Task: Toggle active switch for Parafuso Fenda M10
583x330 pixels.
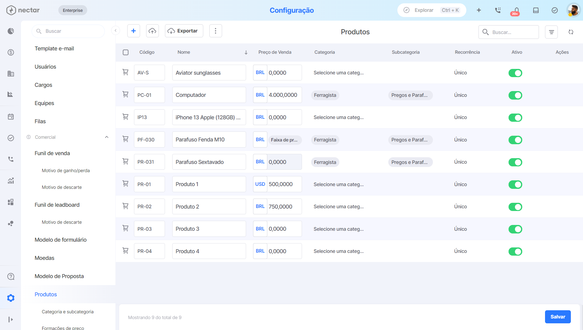Action: [x=515, y=140]
